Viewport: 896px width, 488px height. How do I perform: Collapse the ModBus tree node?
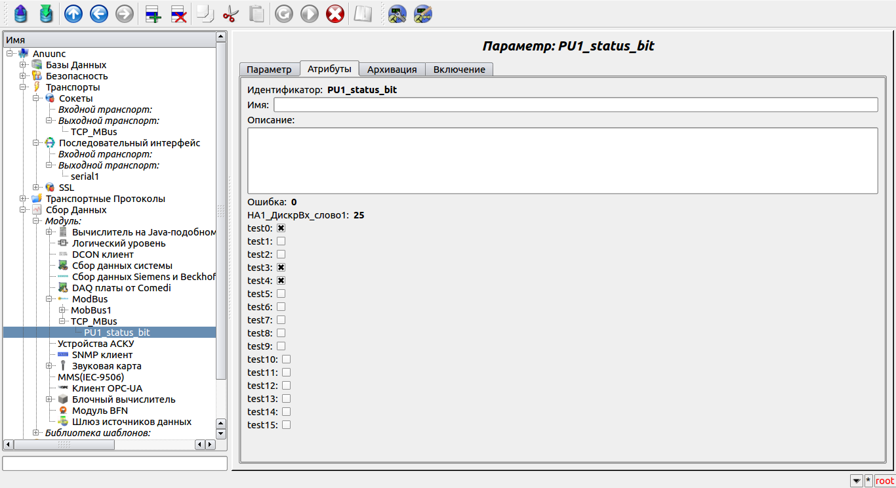49,299
